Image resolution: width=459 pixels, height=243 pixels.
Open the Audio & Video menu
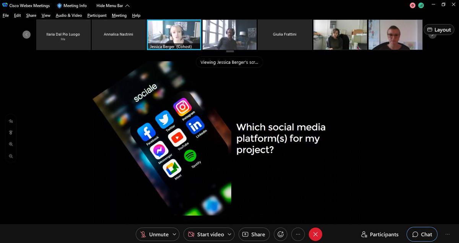[x=69, y=15]
